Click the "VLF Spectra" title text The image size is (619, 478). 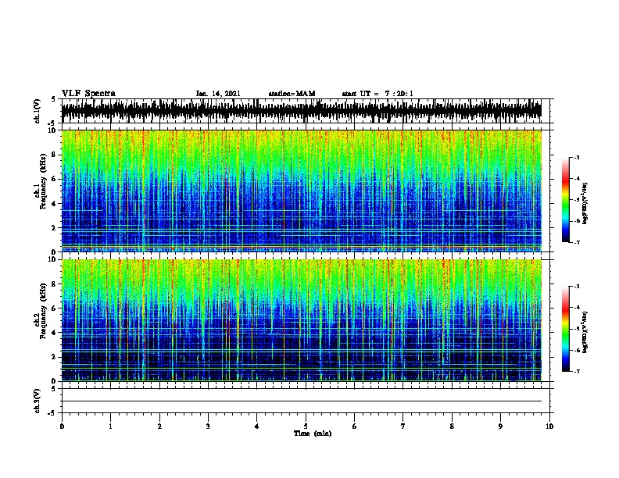pyautogui.click(x=88, y=94)
